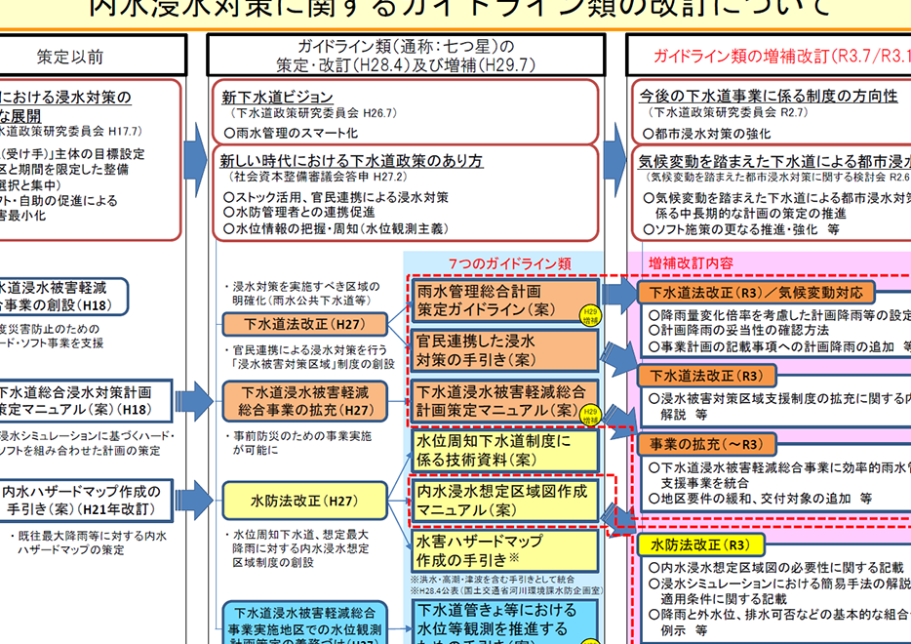Click the H29 badge on 下水道浸水被害軽減総合計画策定マニュアル box
Screen dimensions: 911x644
click(591, 414)
